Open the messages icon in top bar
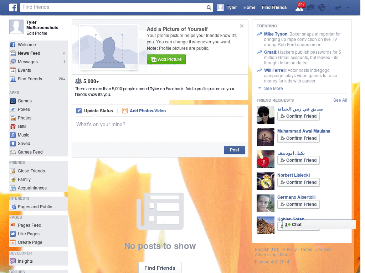365x273 pixels. pos(310,8)
